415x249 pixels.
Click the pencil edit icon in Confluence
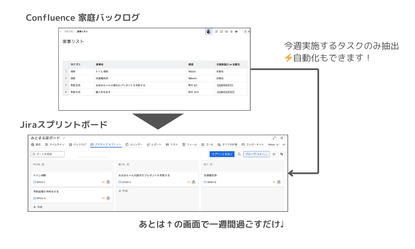217,32
